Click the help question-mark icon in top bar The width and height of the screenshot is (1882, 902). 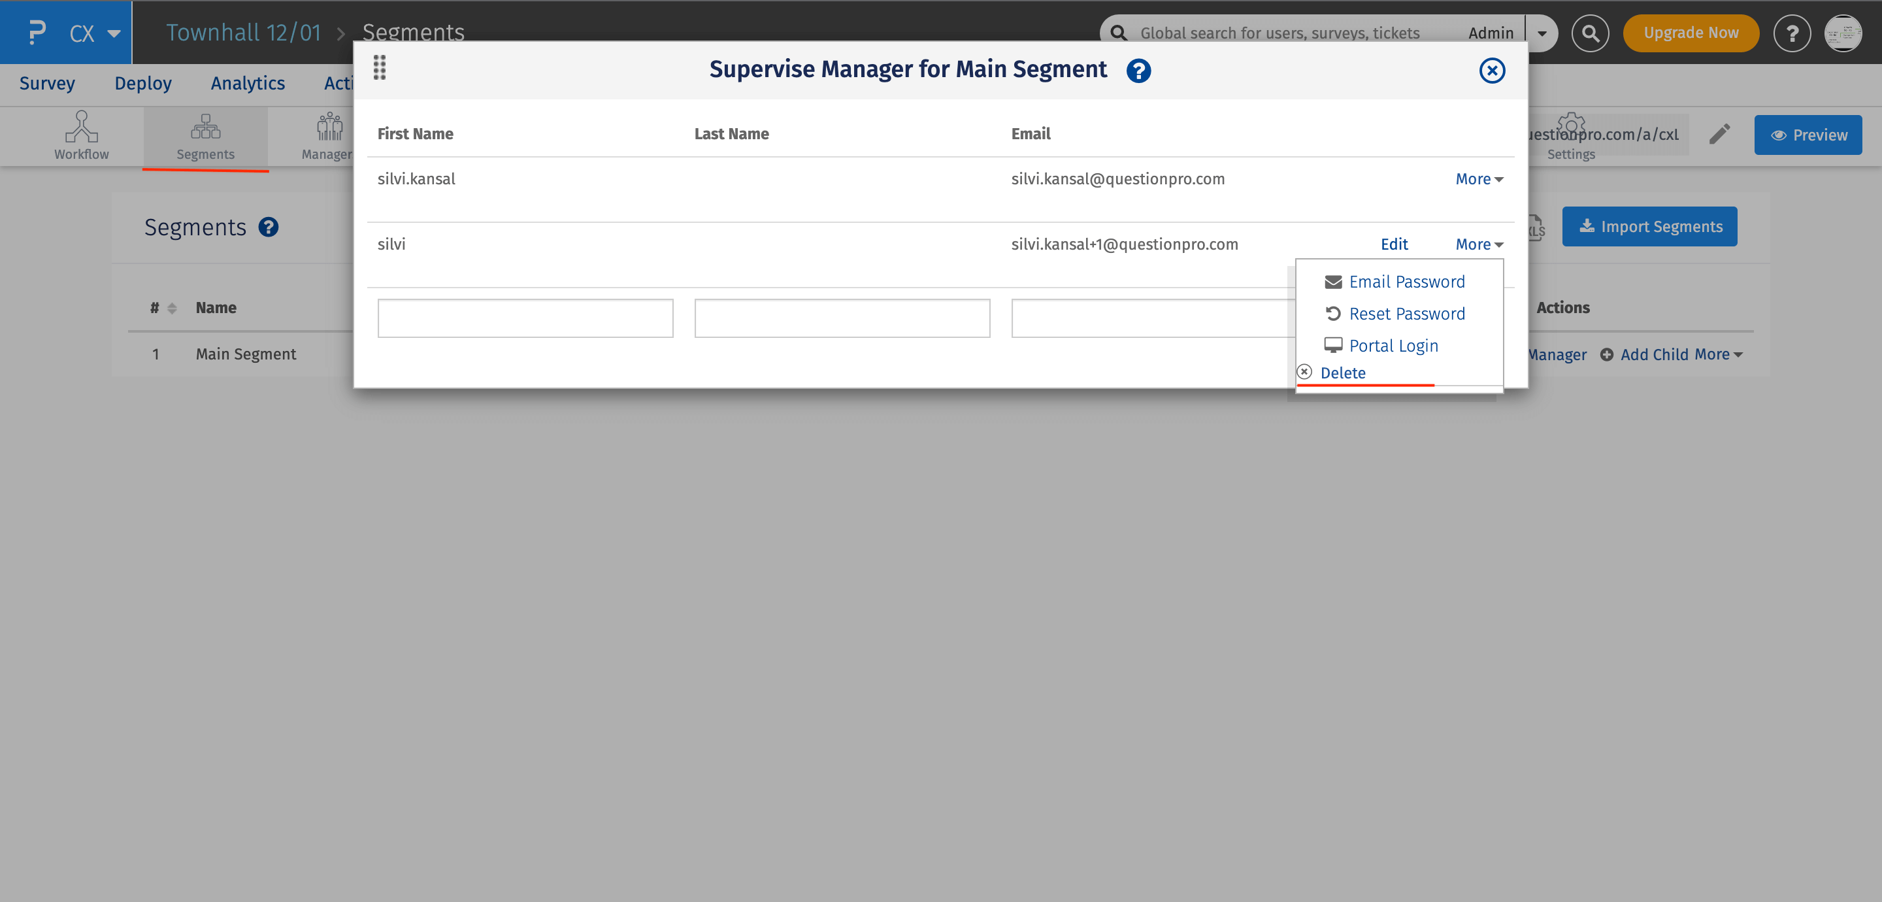(1792, 33)
